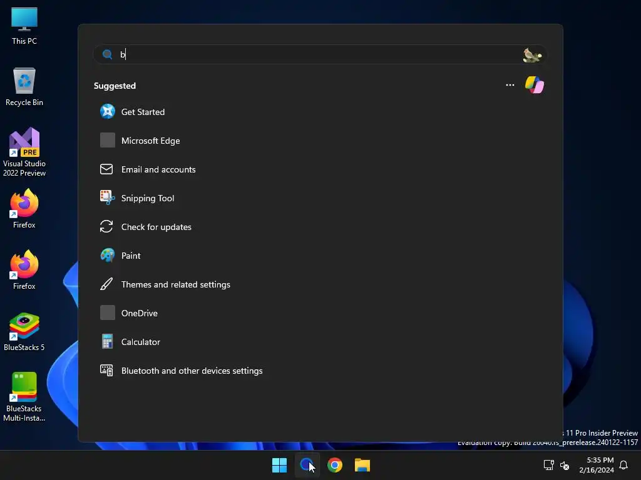Open the notification bell icon
641x480 pixels.
click(623, 465)
